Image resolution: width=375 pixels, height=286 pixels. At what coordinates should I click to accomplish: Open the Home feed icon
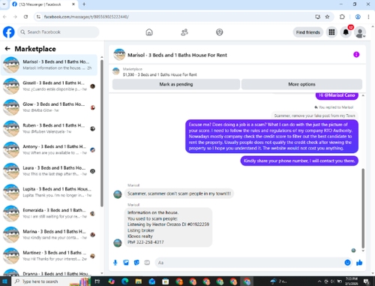tap(149, 32)
